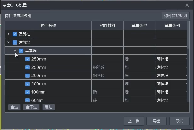
Task: Toggle the 基本墙 checkbox
Action: click(x=21, y=51)
